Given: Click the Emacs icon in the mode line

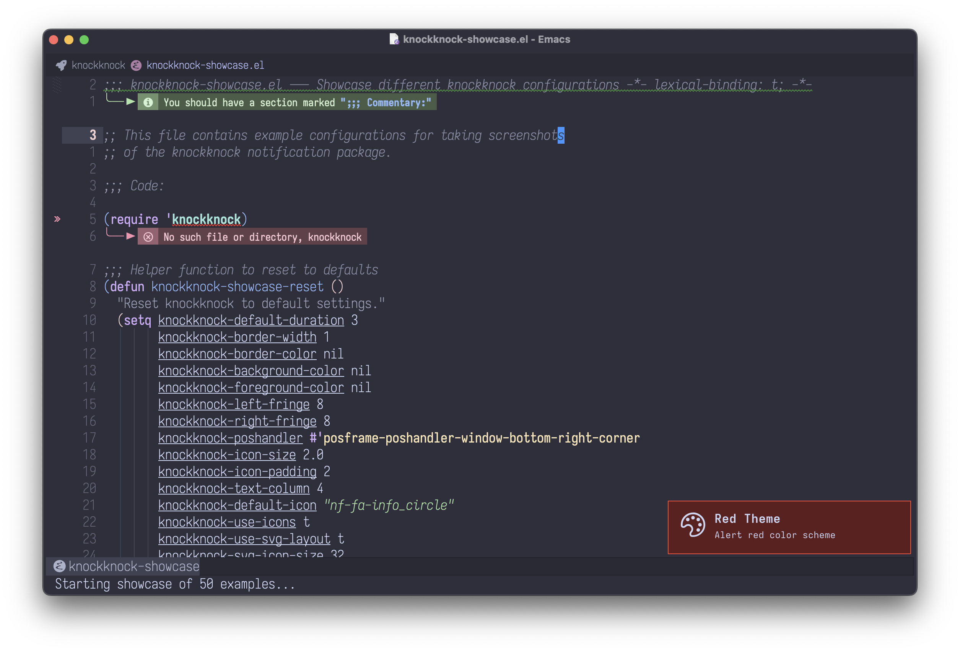Looking at the screenshot, I should tap(60, 566).
